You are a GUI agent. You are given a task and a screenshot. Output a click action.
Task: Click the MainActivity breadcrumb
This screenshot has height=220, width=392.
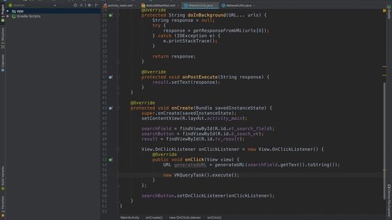pyautogui.click(x=130, y=218)
